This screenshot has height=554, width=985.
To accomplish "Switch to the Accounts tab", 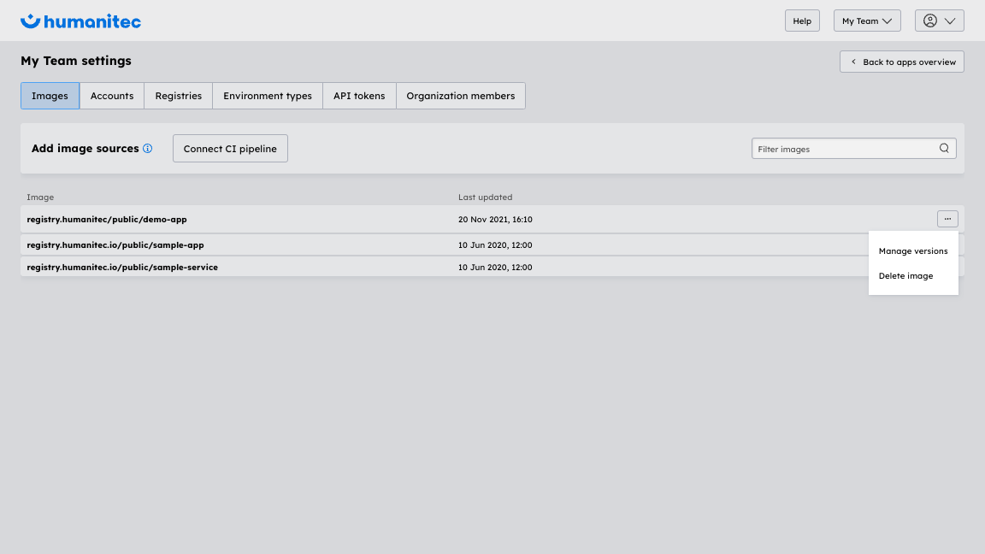I will coord(111,96).
